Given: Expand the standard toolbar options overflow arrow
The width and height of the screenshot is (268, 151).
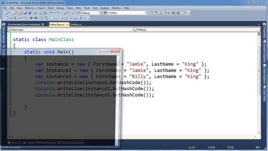Looking at the screenshot, I should pyautogui.click(x=189, y=13).
